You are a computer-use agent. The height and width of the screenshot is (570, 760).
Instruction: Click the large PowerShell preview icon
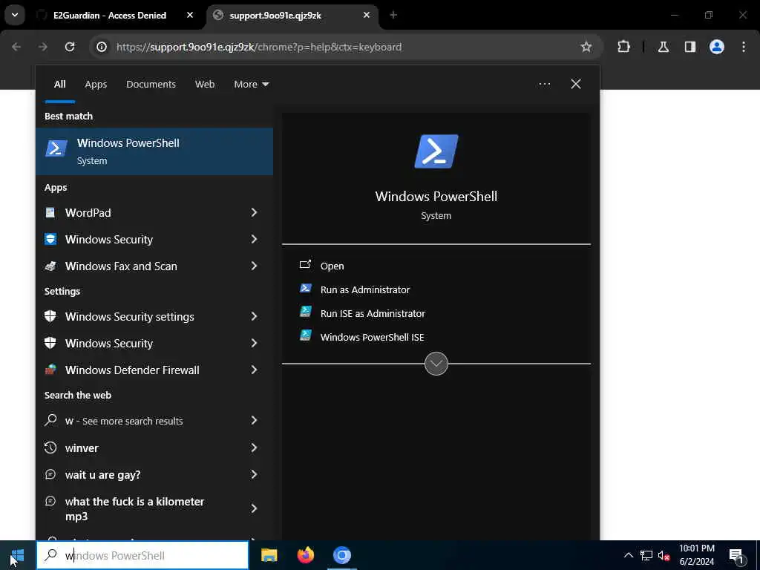click(436, 151)
